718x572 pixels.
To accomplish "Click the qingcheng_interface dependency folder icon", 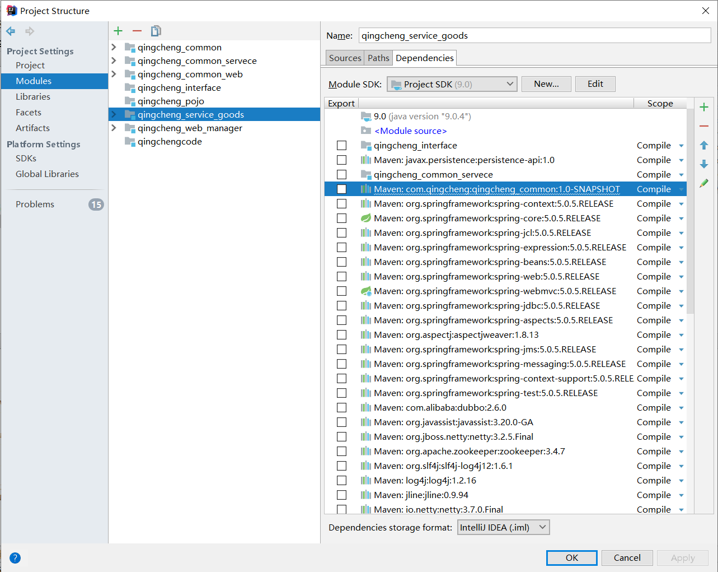I will (366, 146).
